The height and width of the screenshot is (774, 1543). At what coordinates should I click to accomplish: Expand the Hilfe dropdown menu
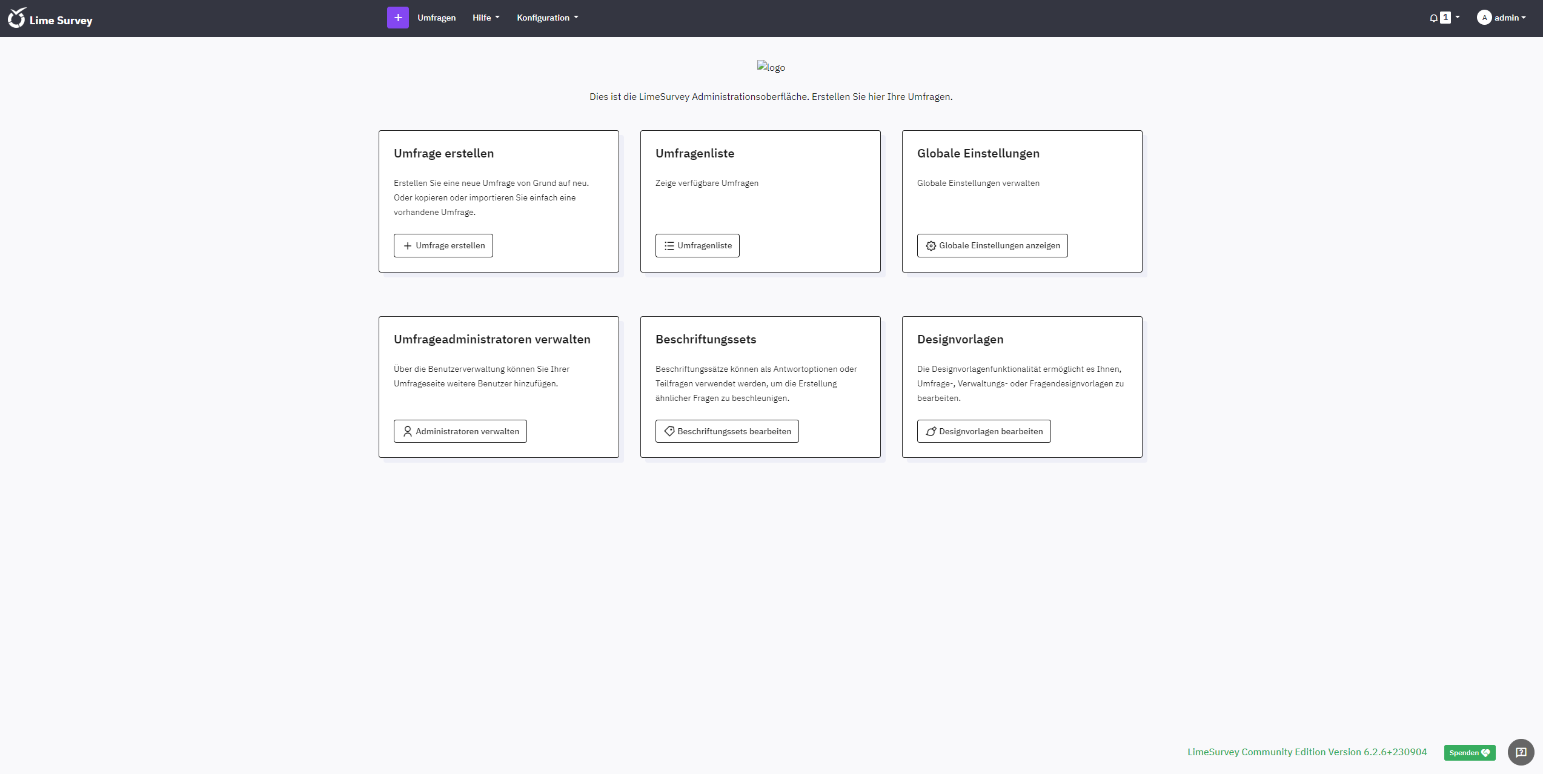click(x=486, y=18)
